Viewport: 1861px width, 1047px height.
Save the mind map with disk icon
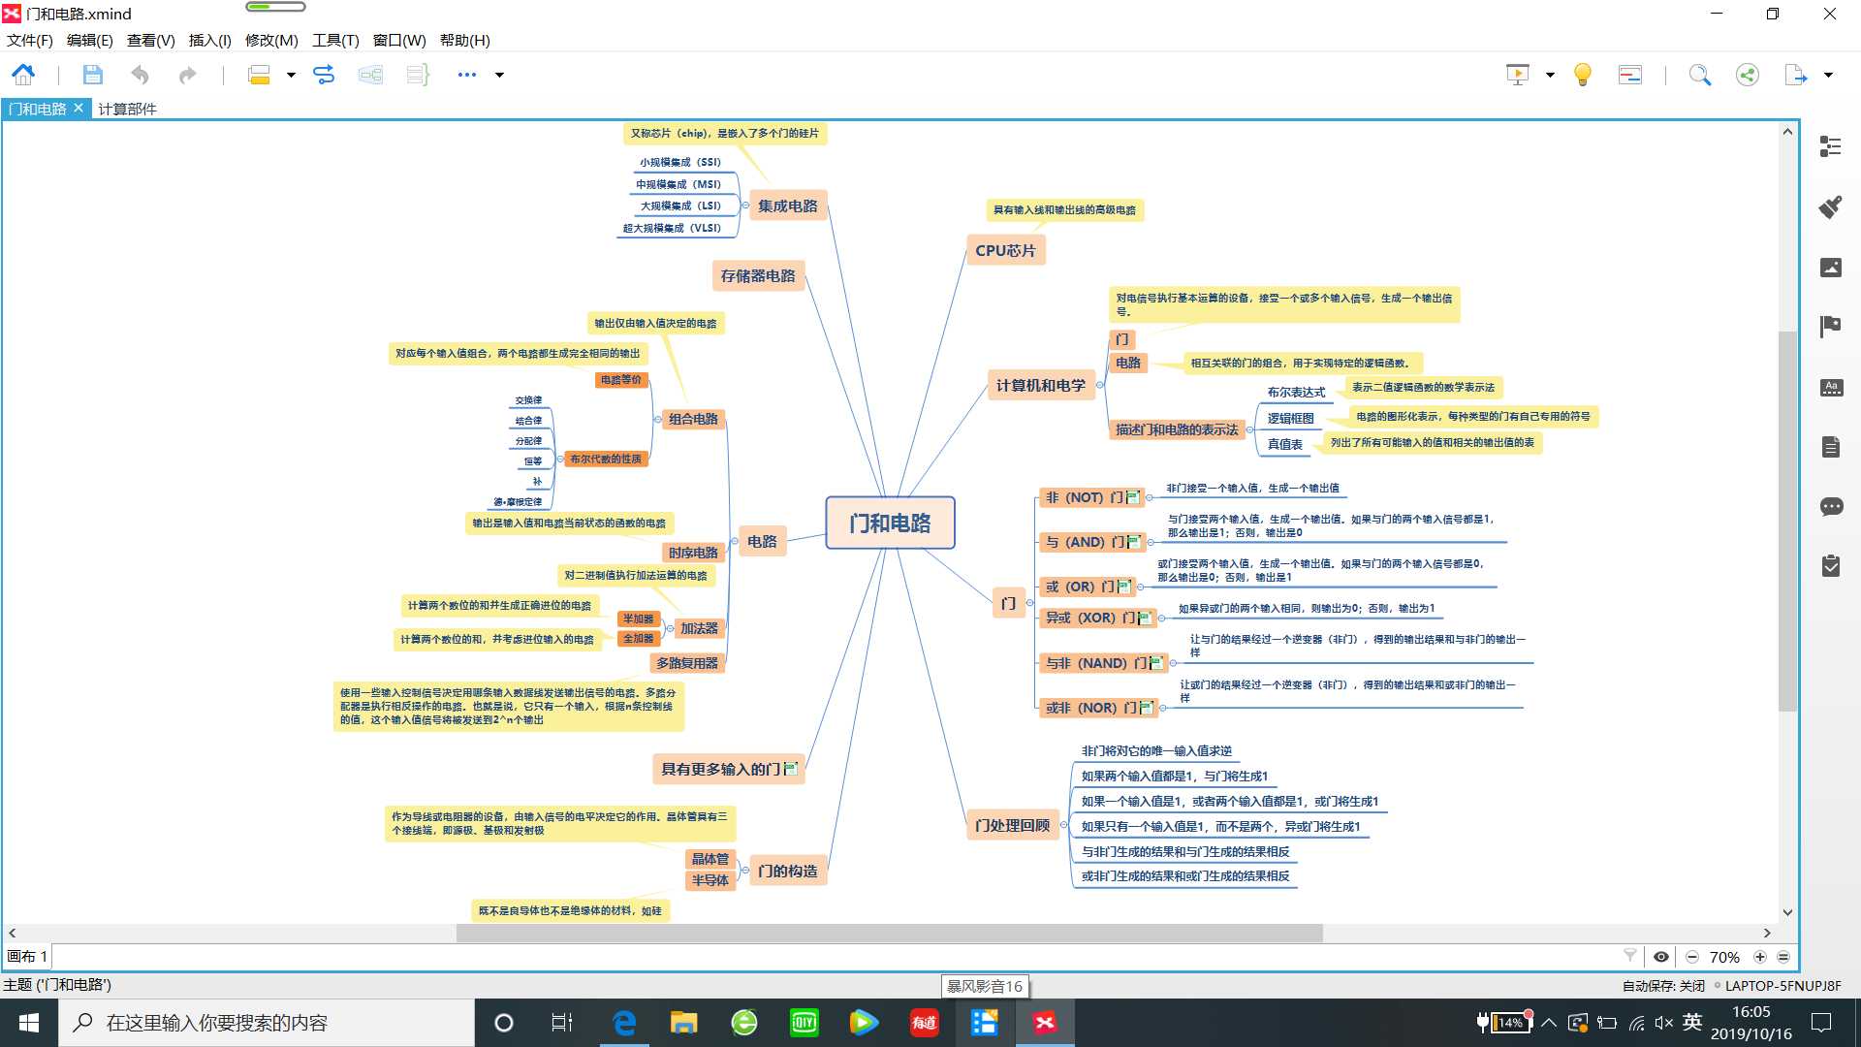tap(92, 75)
